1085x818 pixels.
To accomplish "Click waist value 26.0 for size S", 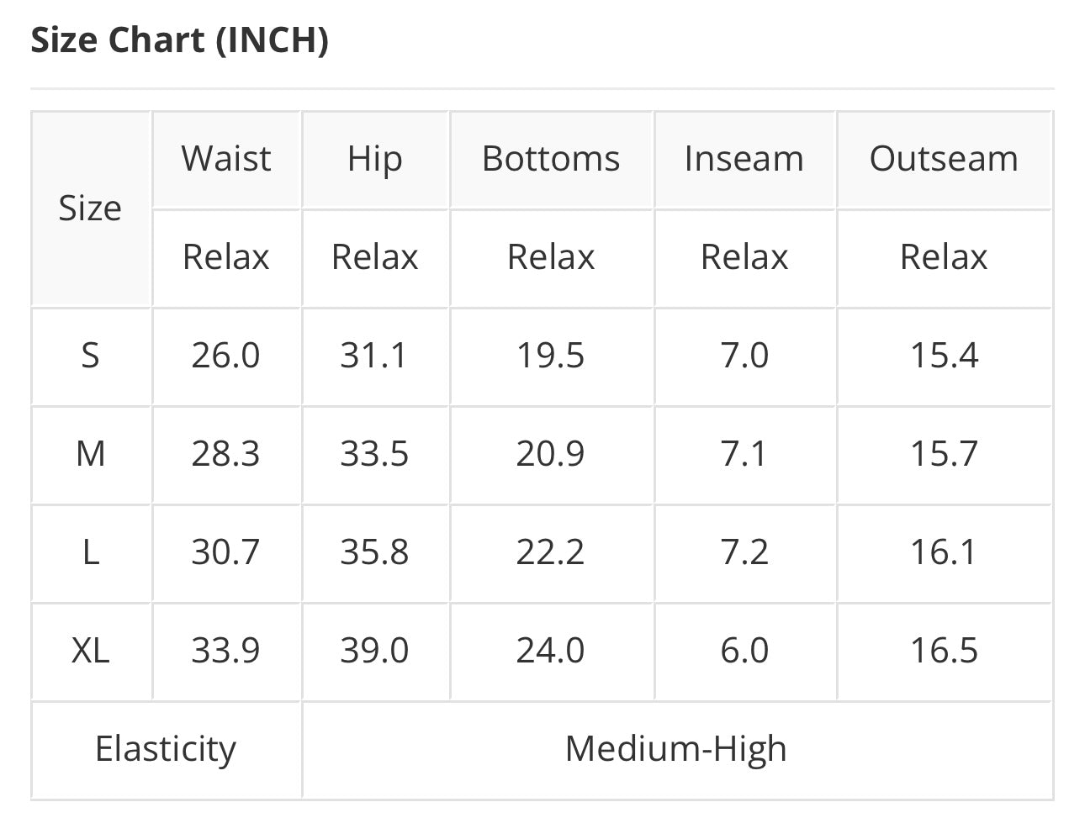I will pyautogui.click(x=225, y=356).
